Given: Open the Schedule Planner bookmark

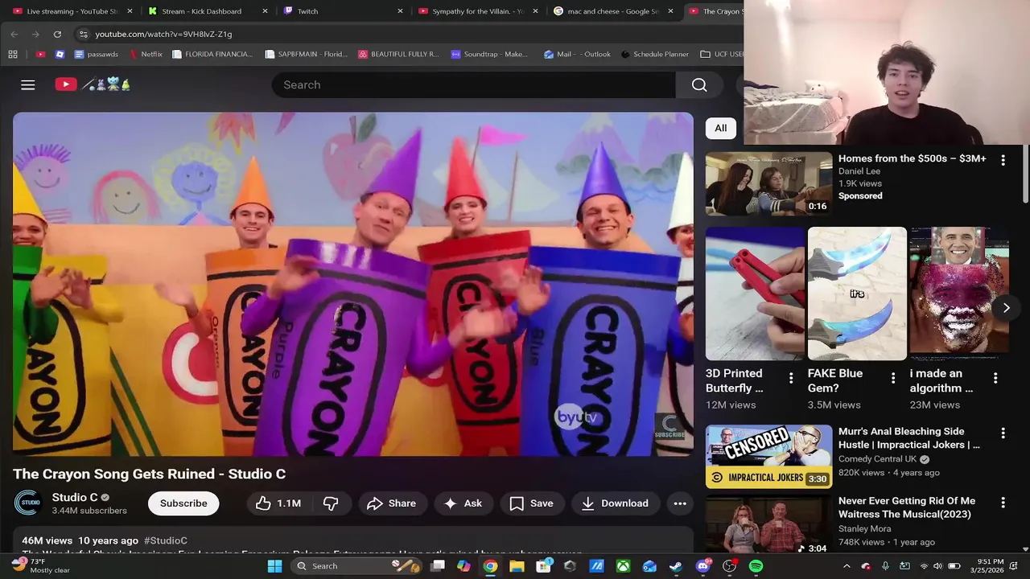Looking at the screenshot, I should (655, 54).
